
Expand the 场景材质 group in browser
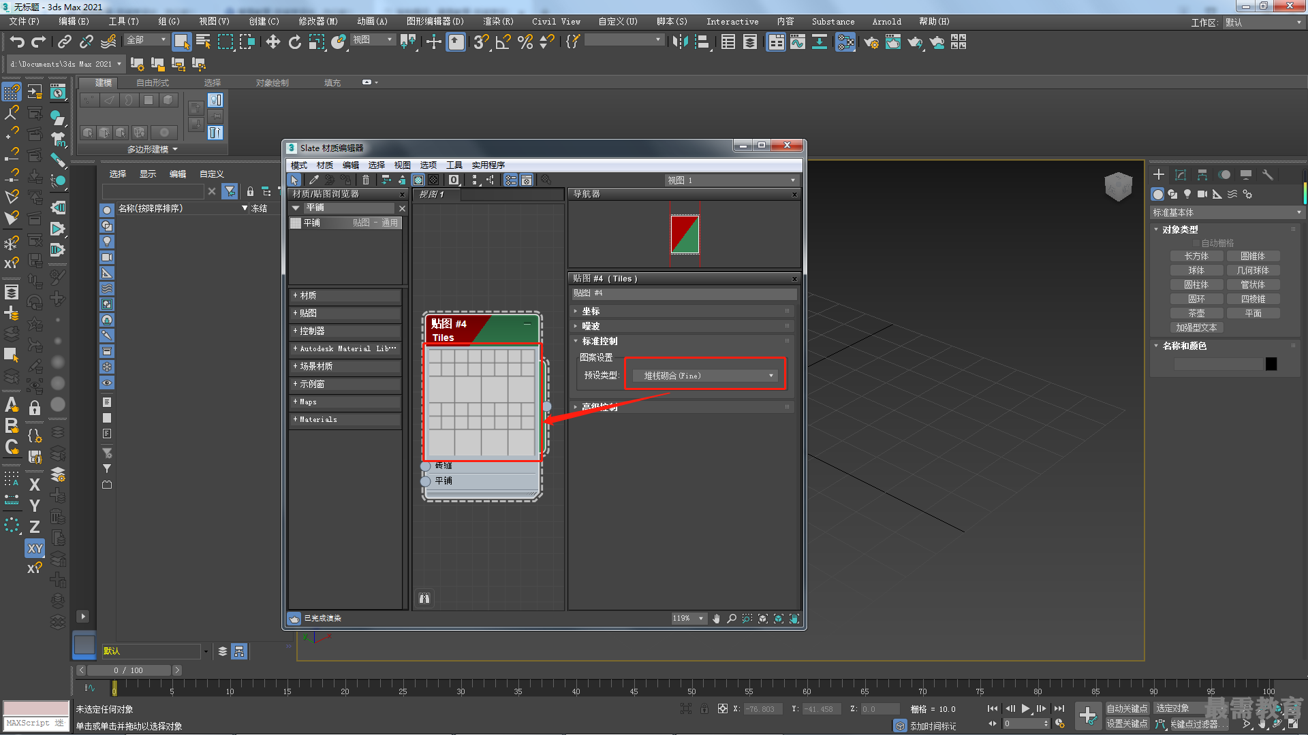pyautogui.click(x=345, y=366)
